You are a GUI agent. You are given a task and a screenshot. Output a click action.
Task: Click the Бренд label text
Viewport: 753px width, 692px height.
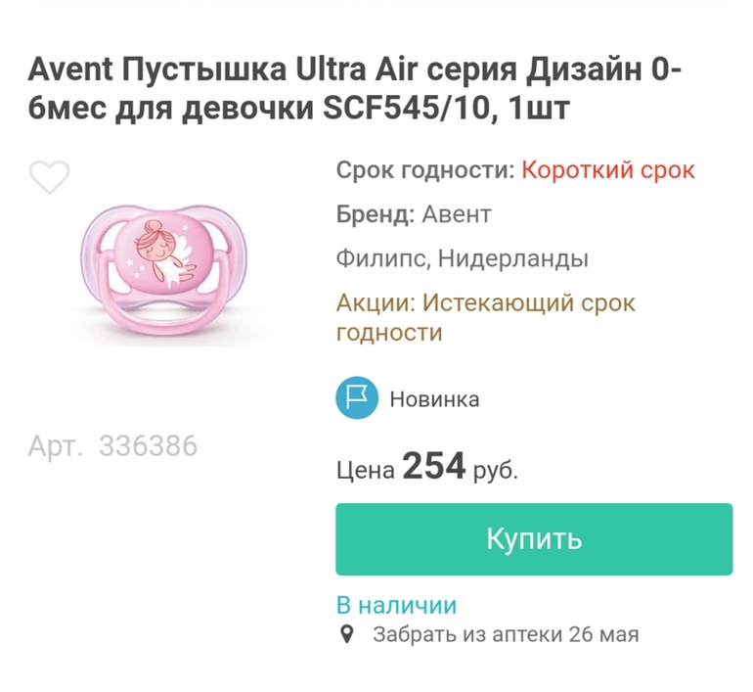pyautogui.click(x=376, y=213)
